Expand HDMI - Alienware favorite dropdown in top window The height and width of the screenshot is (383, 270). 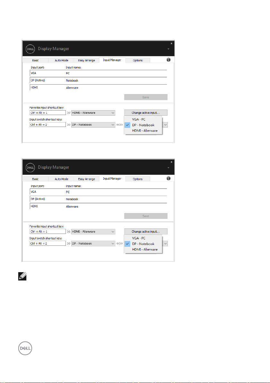[x=113, y=113]
